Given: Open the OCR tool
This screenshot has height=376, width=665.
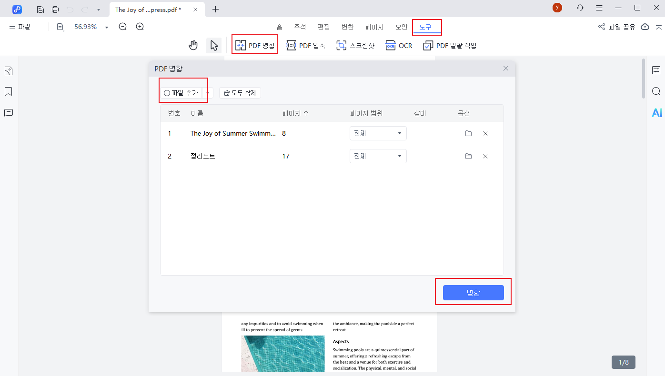Looking at the screenshot, I should tap(399, 45).
